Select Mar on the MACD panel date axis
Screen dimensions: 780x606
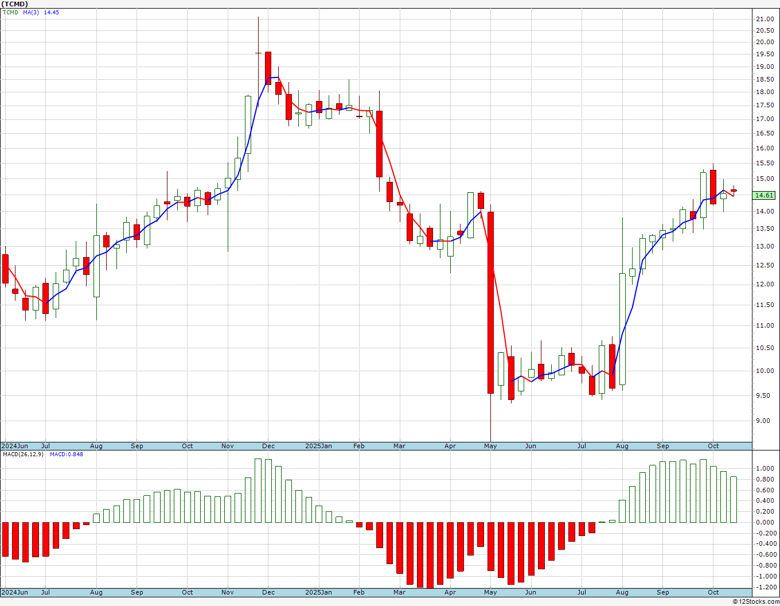pyautogui.click(x=400, y=592)
